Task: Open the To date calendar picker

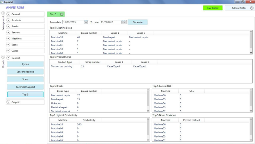Action: [123, 22]
